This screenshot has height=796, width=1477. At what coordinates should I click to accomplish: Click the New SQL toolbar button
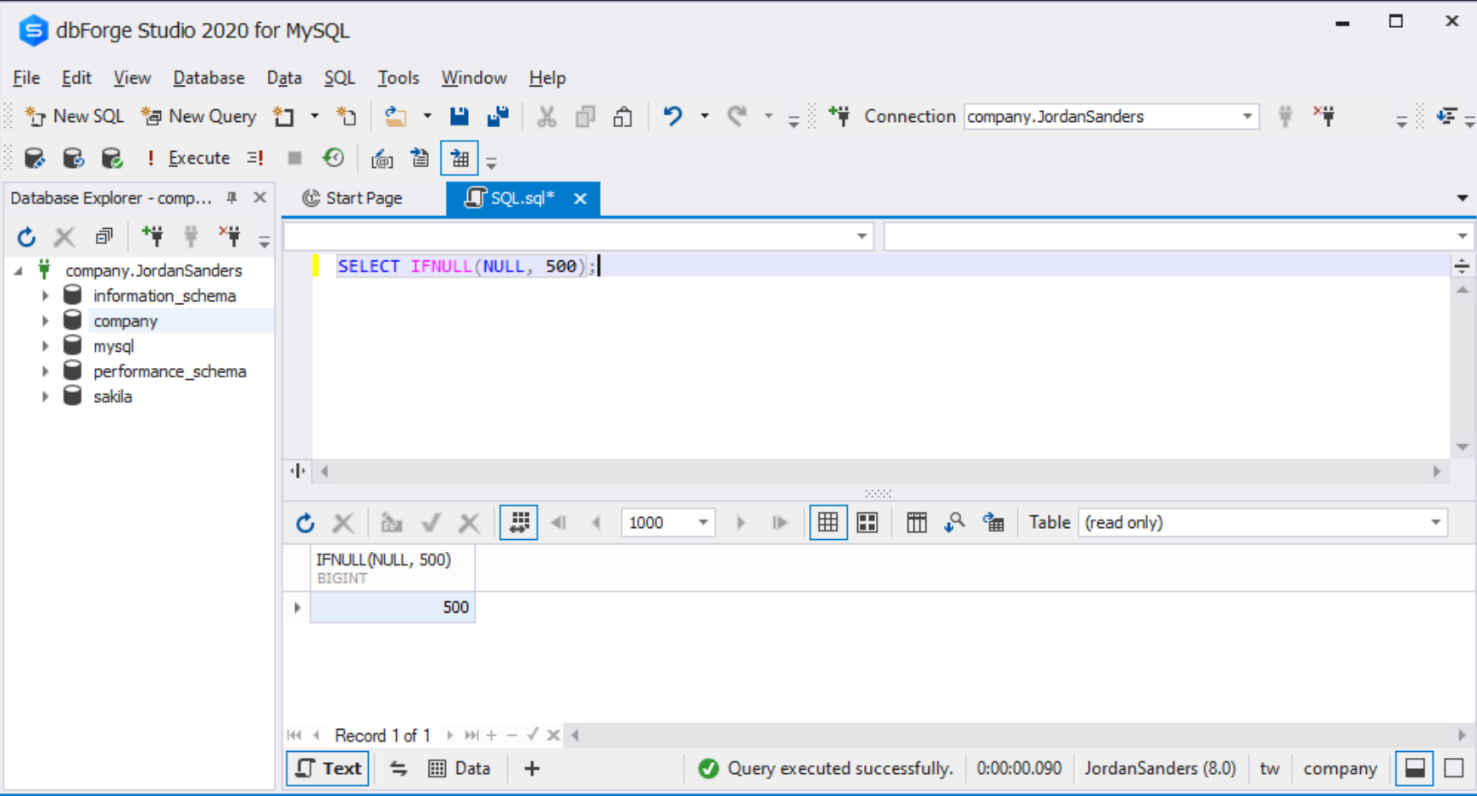(x=75, y=116)
